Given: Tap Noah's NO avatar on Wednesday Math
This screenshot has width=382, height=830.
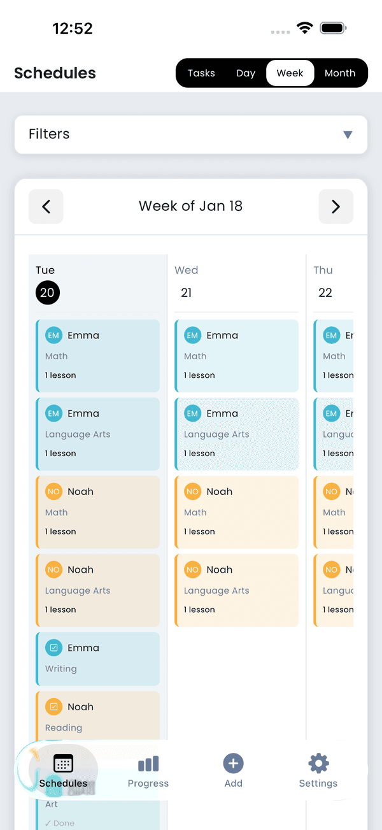Looking at the screenshot, I should 192,491.
